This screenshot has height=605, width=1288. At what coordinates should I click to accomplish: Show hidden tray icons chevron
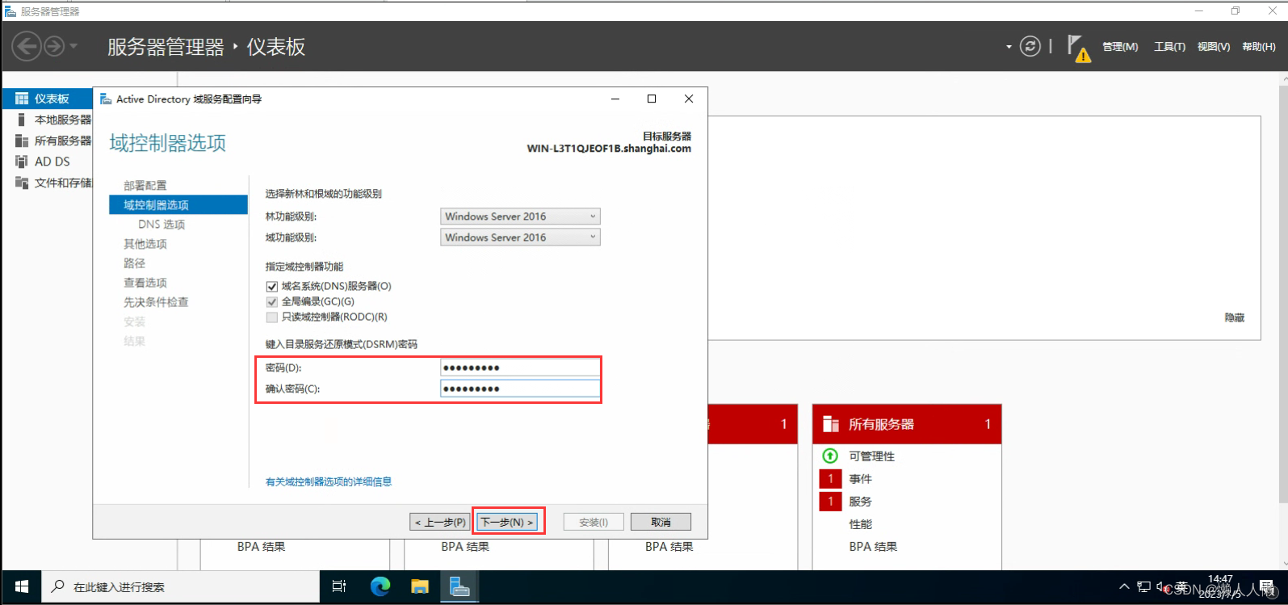(x=1124, y=587)
